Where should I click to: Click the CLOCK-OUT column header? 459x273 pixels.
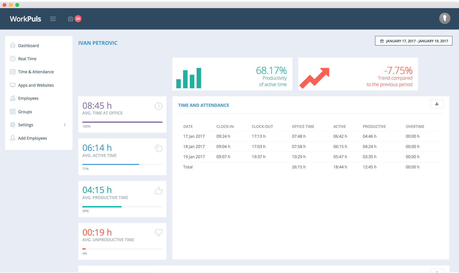click(262, 126)
